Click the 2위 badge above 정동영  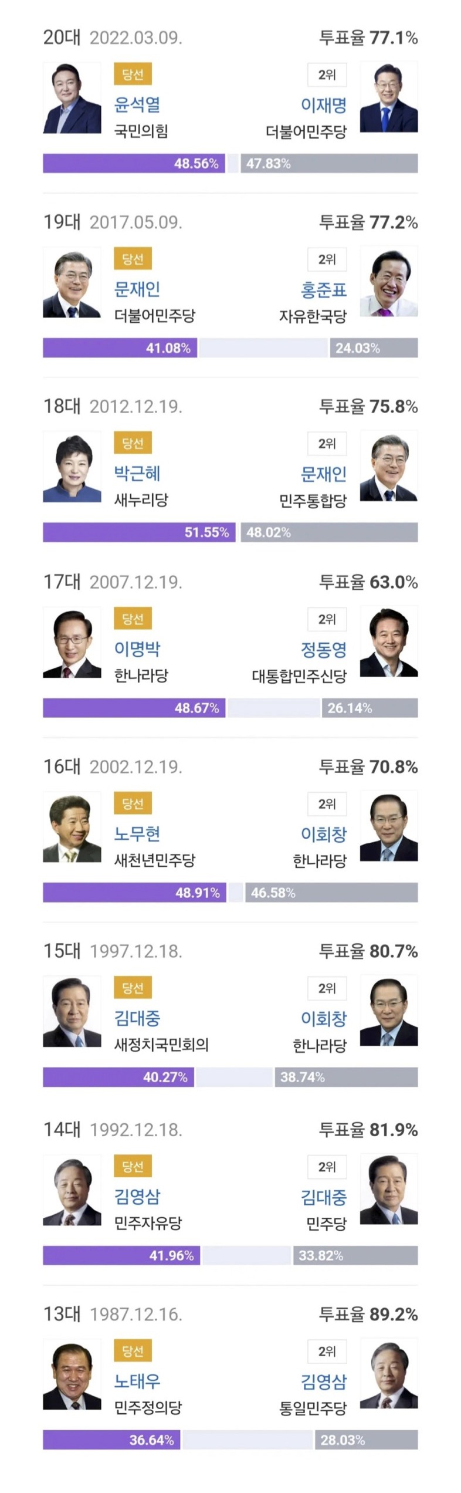click(x=327, y=619)
